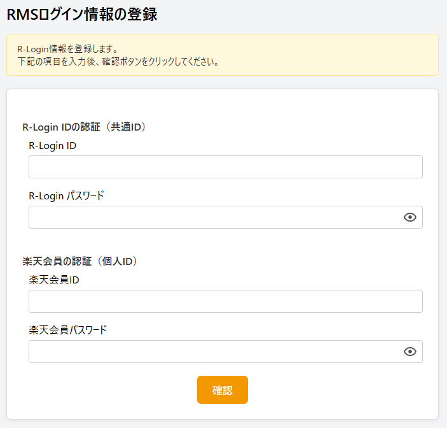447x428 pixels.
Task: Select the 楽天会員の認証（個人ID）section heading
Action: [x=80, y=261]
